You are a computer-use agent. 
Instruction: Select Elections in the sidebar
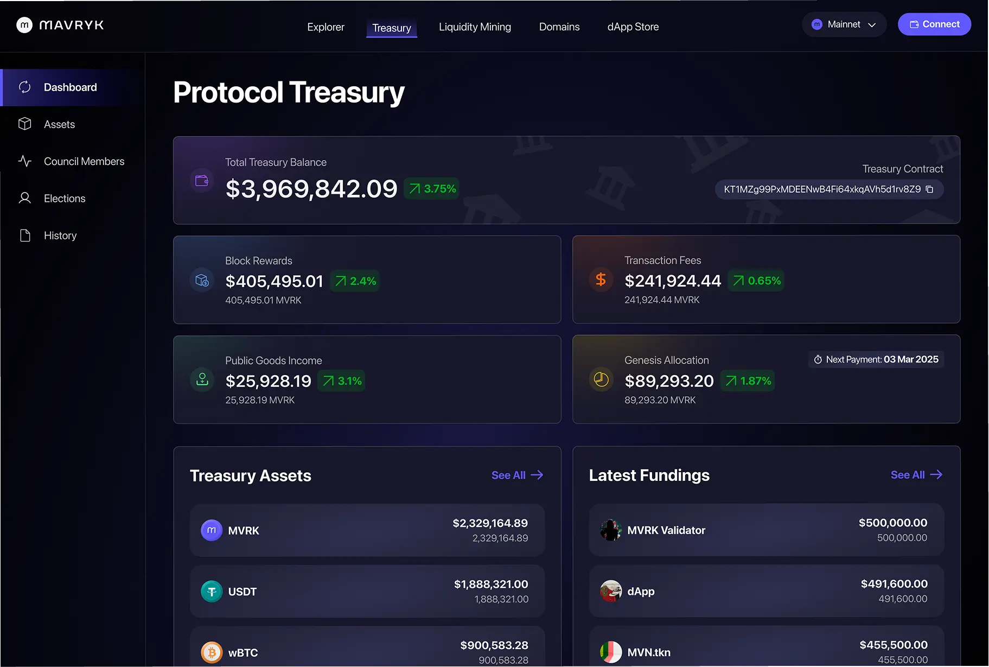(x=65, y=199)
